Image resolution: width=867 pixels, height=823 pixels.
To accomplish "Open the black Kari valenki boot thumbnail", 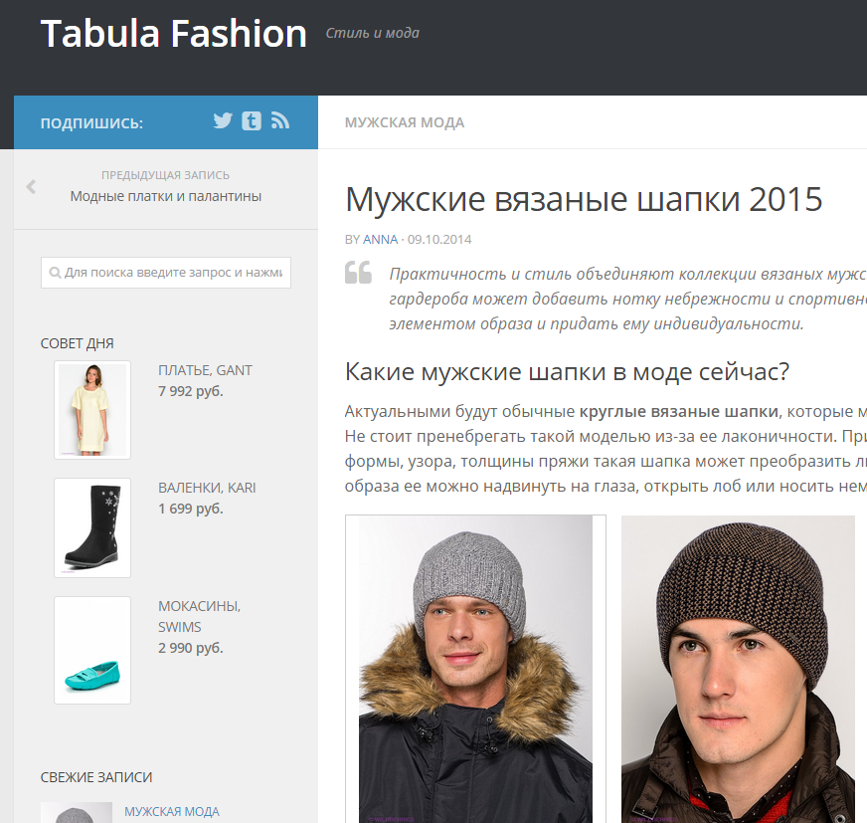I will pyautogui.click(x=92, y=528).
